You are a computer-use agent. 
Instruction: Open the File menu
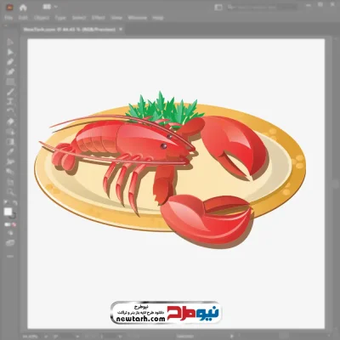8,18
